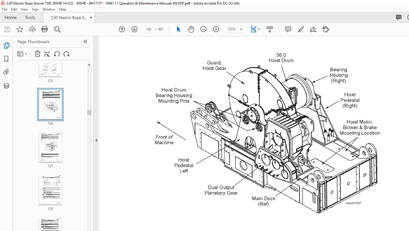Select page 126 thumbnail
The height and width of the screenshot is (231, 409).
tap(50, 104)
